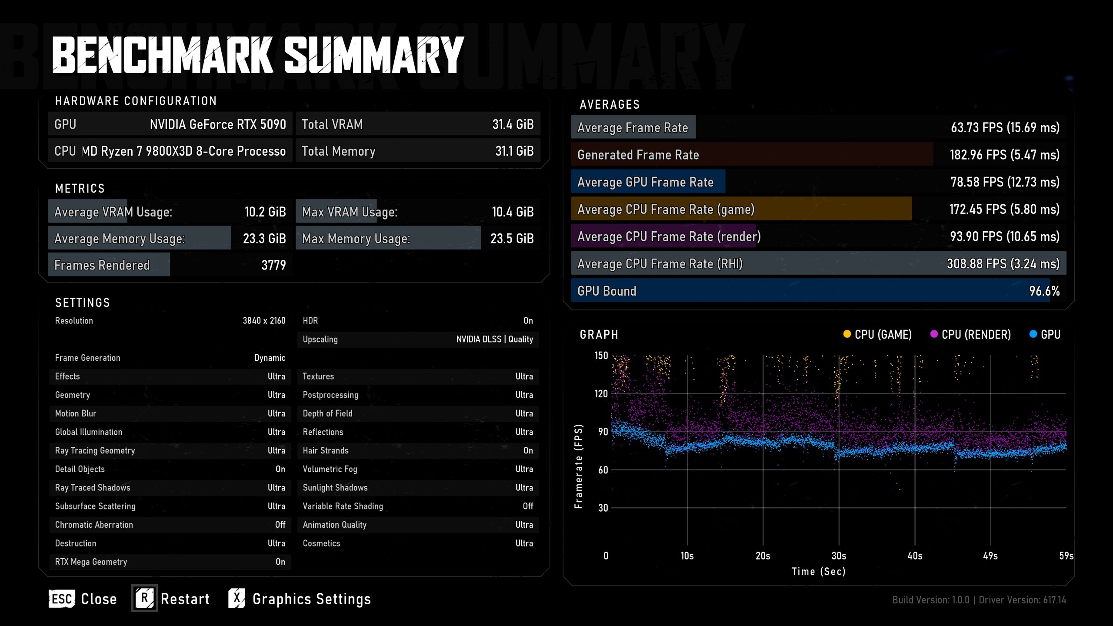Viewport: 1113px width, 626px height.
Task: Click the Total Memory 31.1 GiB row
Action: (418, 151)
